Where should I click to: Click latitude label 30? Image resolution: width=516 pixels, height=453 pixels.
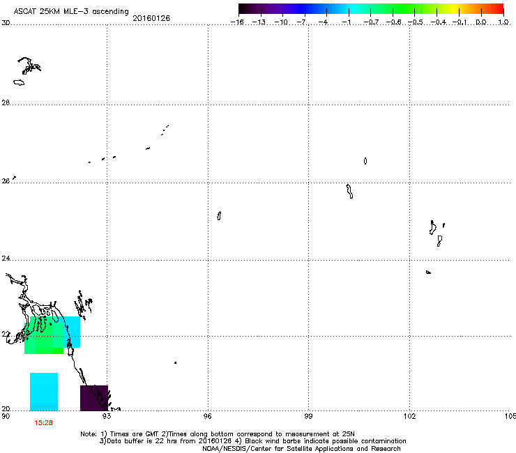click(6, 23)
